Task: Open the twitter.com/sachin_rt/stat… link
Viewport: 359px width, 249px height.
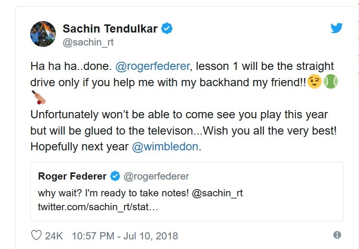Action: pos(98,207)
